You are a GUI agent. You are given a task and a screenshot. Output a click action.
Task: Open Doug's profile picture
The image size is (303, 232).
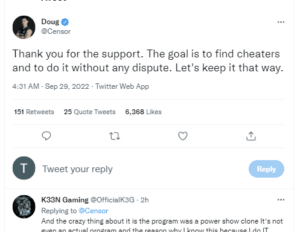tap(24, 27)
